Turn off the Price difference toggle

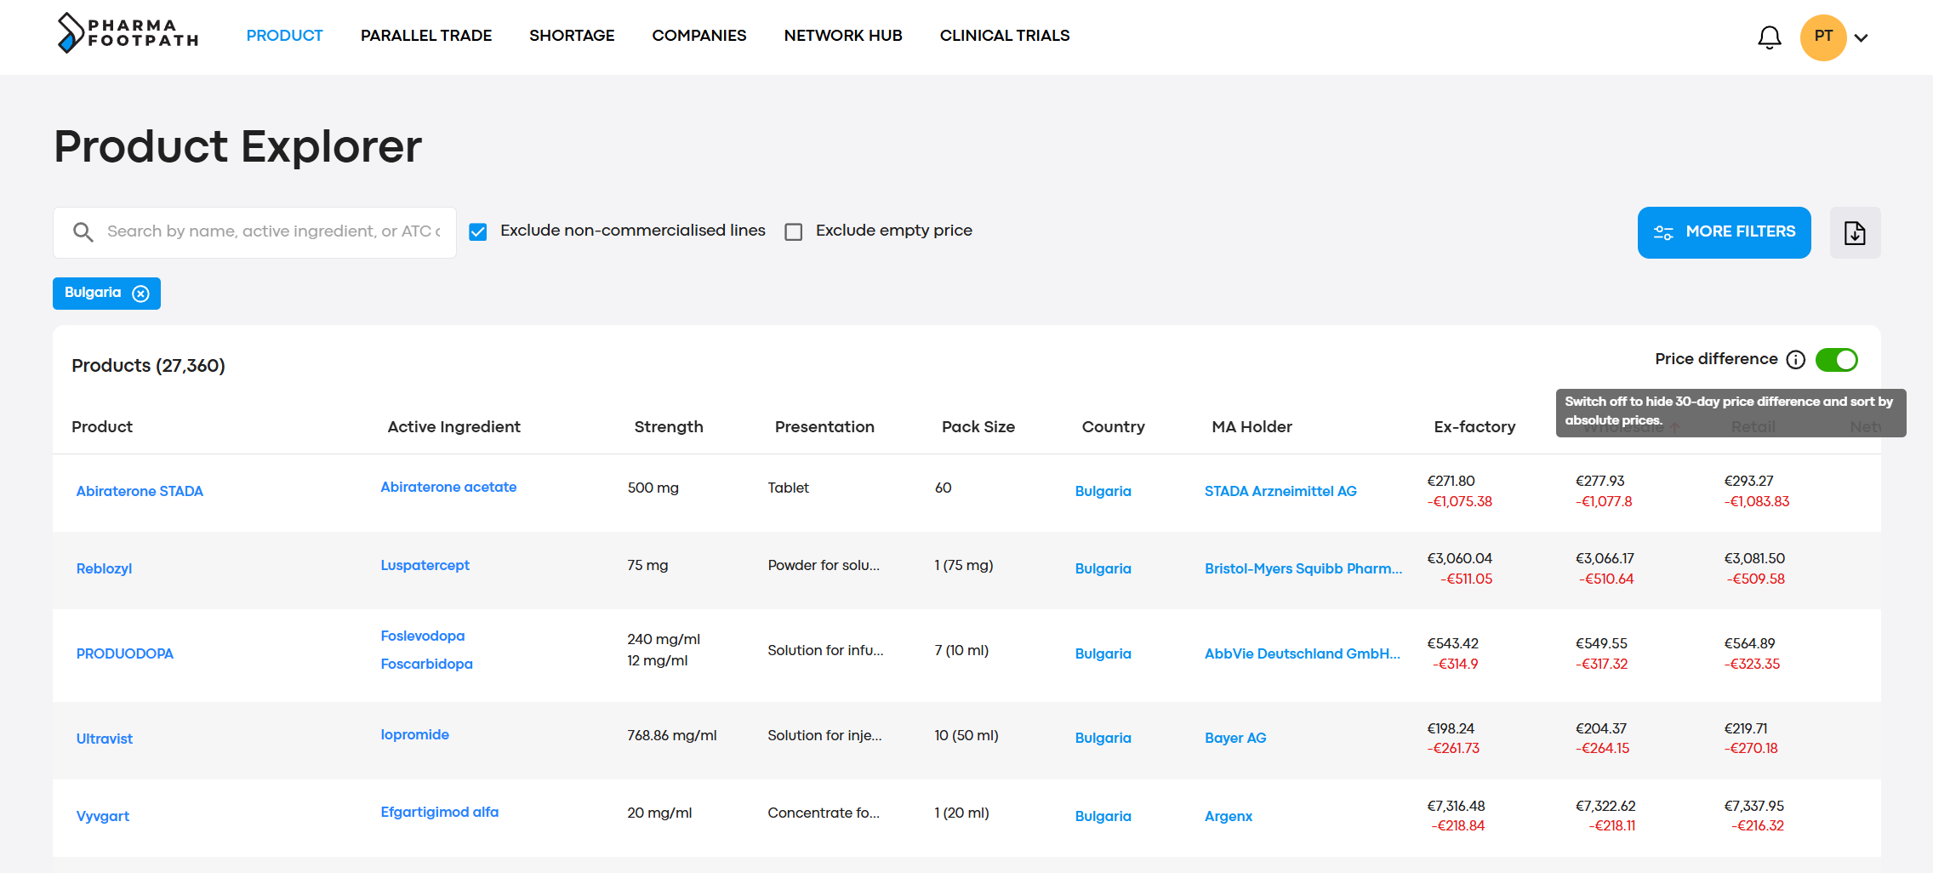[x=1836, y=360]
